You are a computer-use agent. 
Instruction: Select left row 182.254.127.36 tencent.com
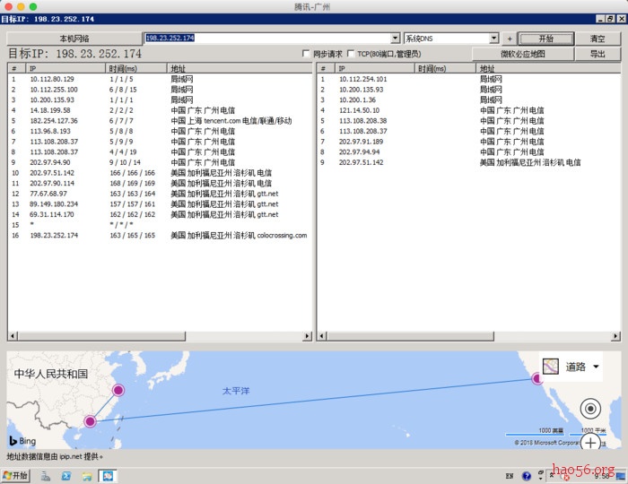pyautogui.click(x=160, y=121)
